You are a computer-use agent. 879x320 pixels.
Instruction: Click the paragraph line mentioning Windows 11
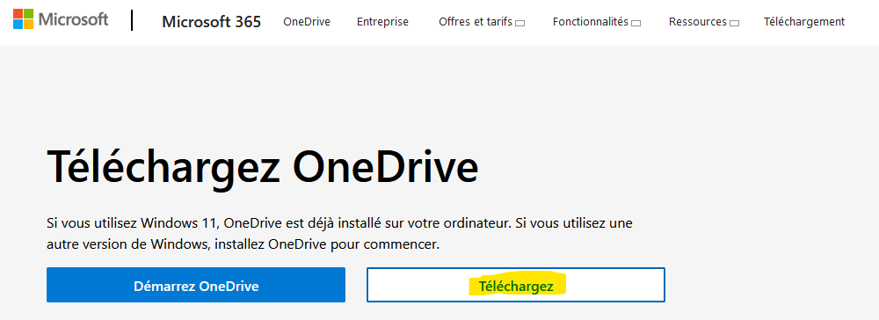coord(339,223)
